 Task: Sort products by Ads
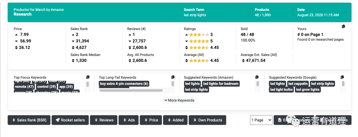click(129, 120)
